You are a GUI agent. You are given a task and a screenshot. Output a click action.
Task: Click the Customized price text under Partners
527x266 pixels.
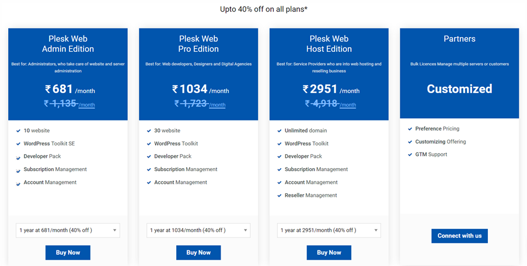pyautogui.click(x=459, y=89)
